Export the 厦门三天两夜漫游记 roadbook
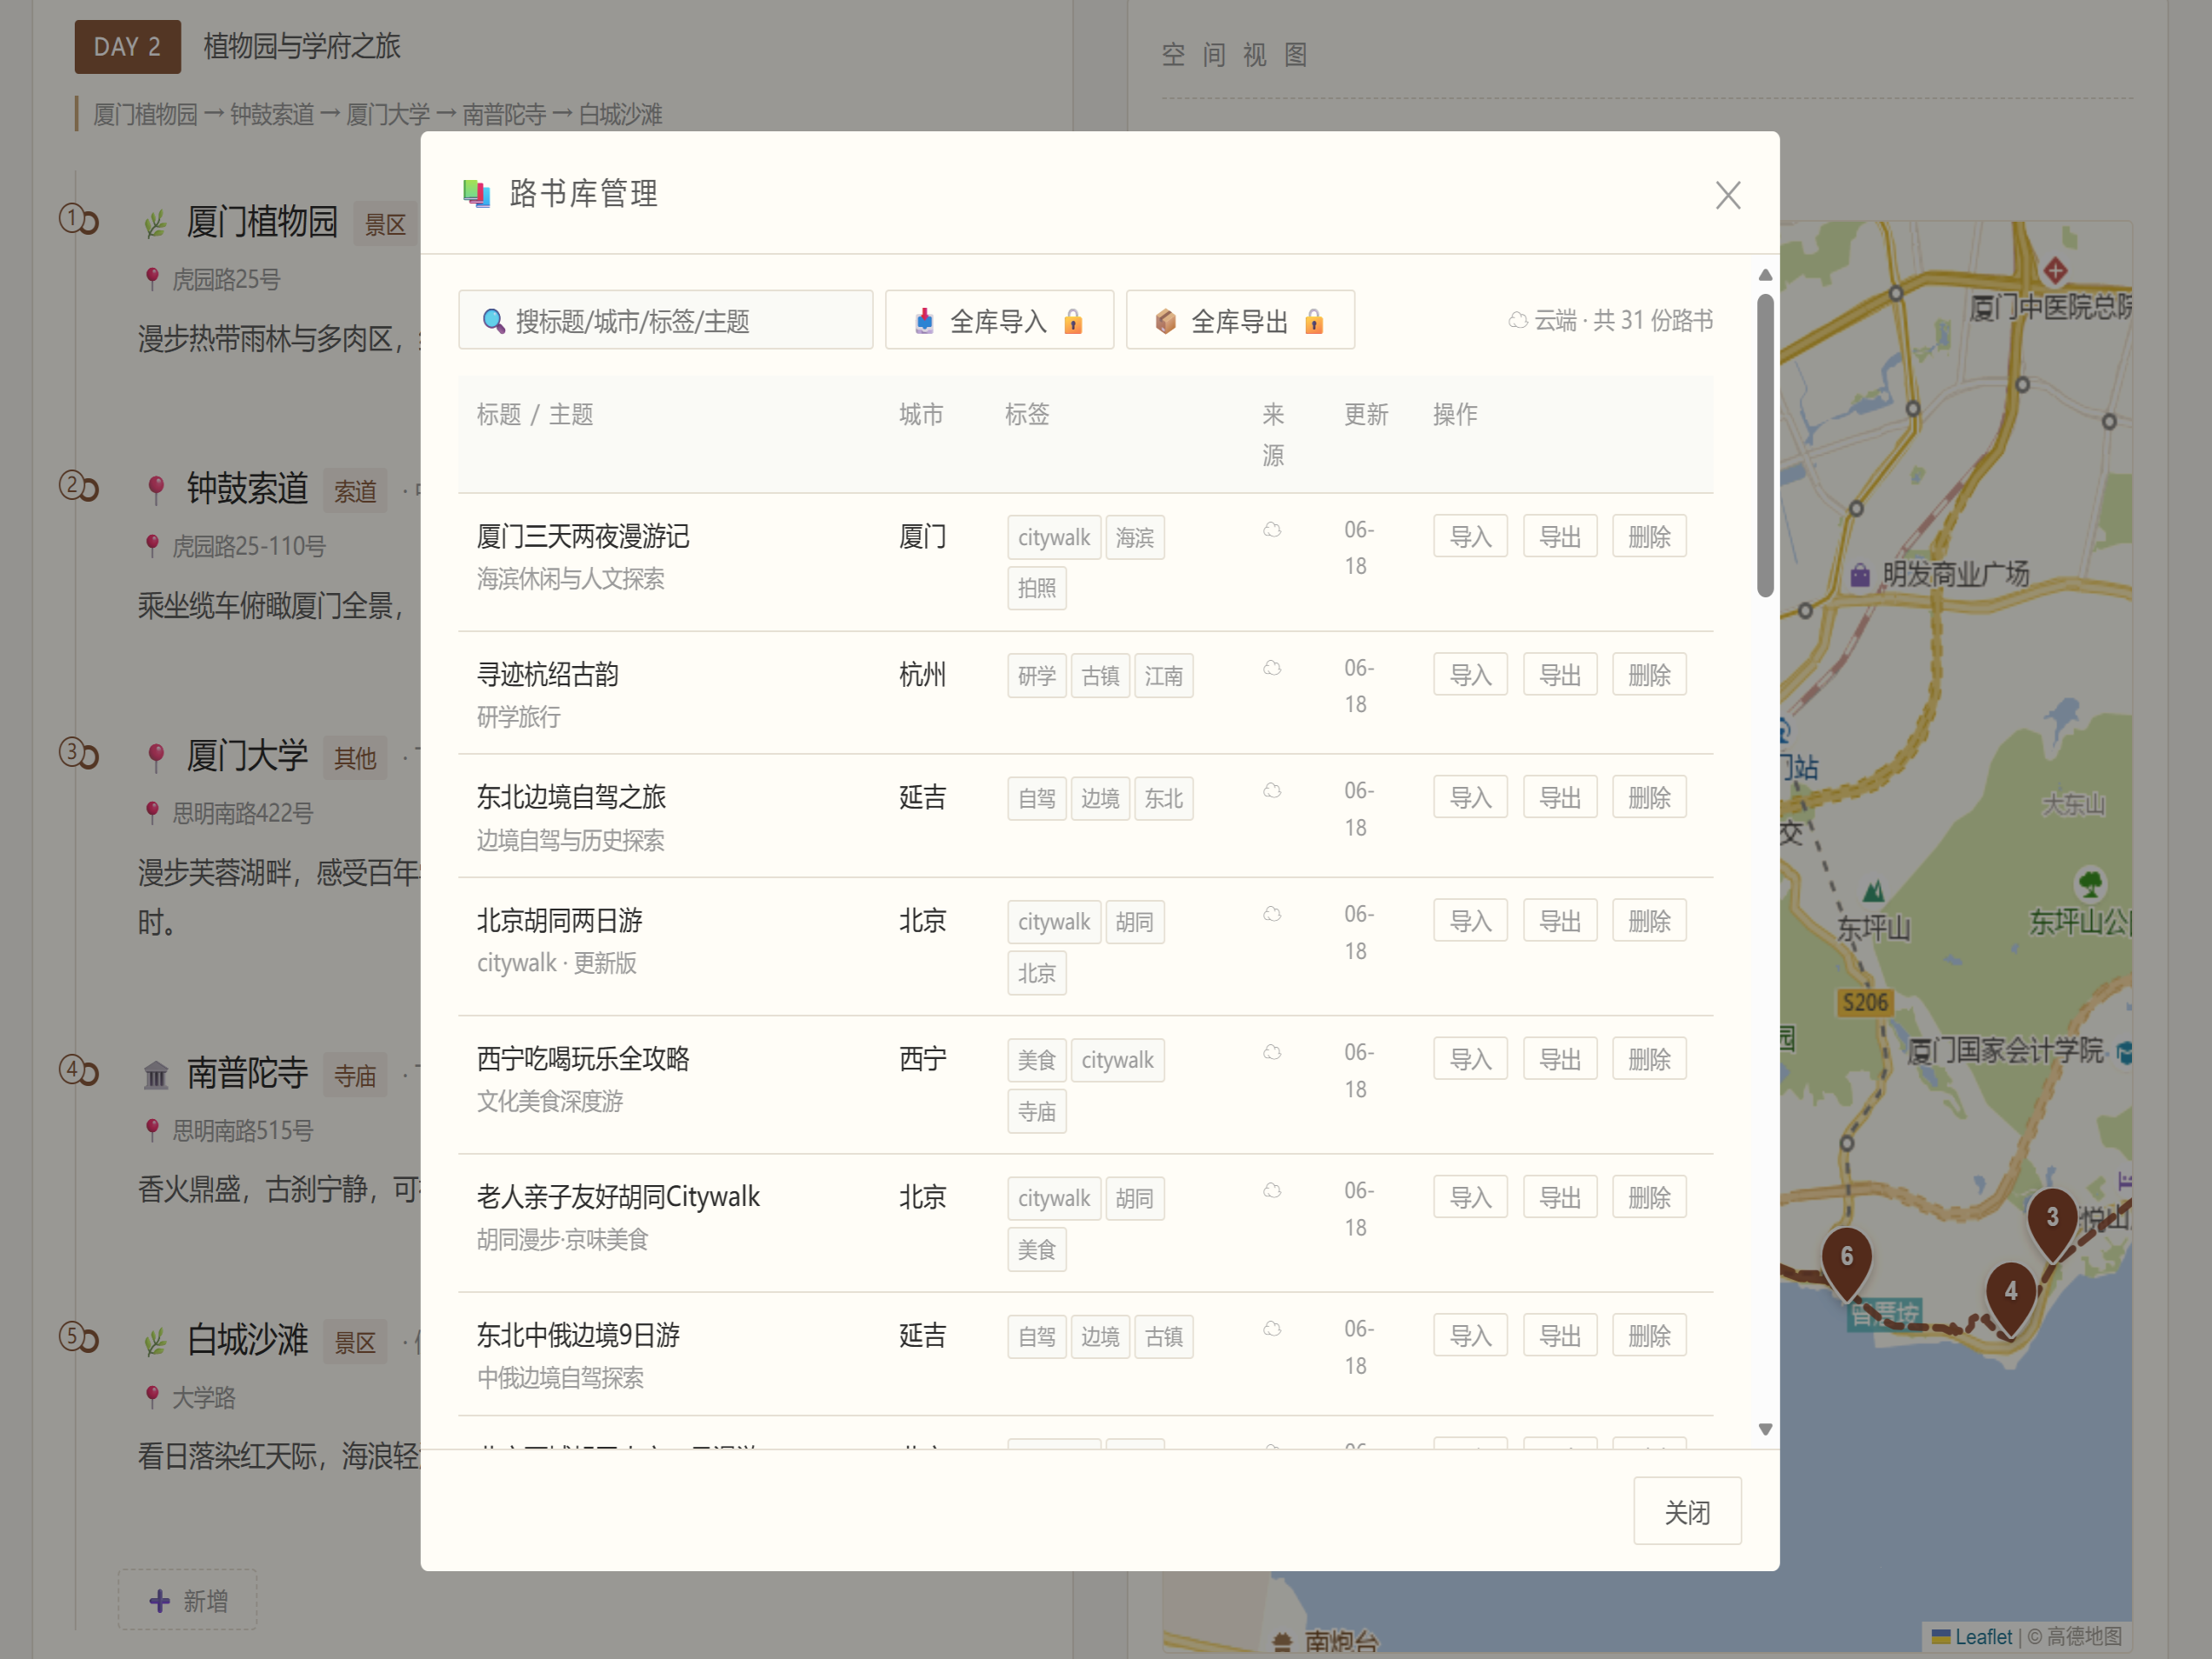 click(1560, 537)
